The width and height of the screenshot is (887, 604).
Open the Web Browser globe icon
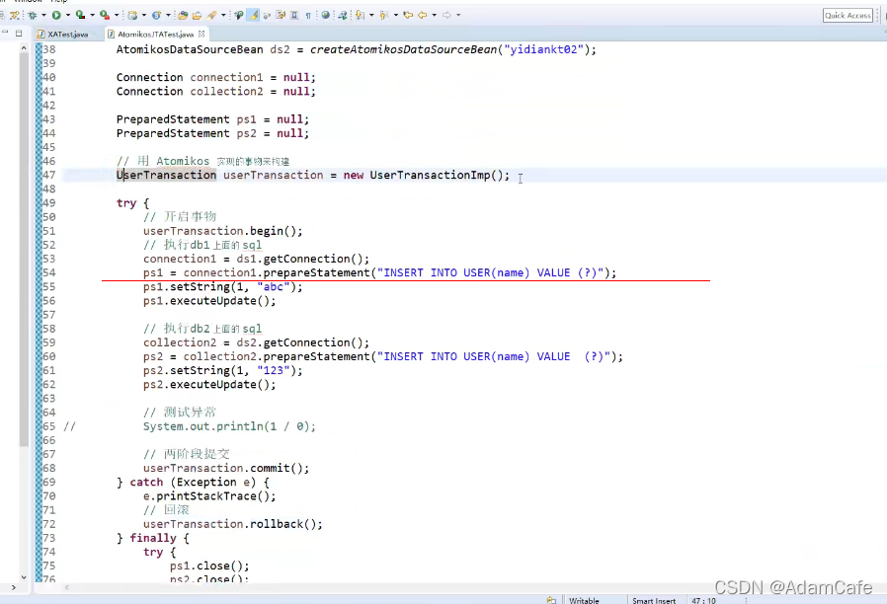(325, 15)
